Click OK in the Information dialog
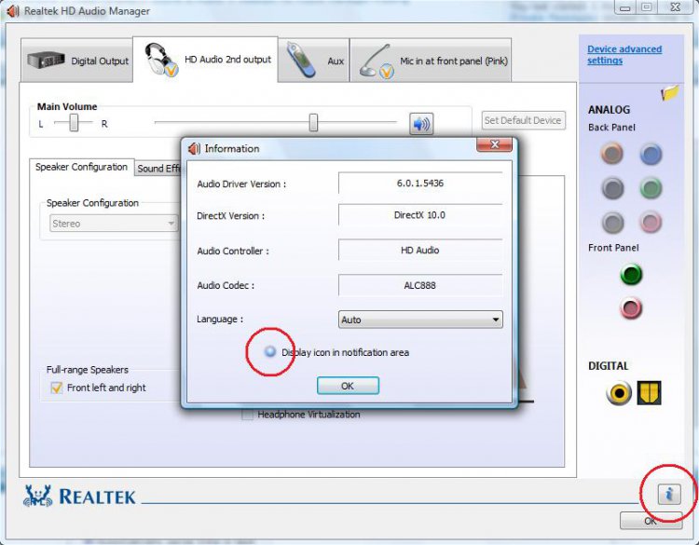699x545 pixels. [348, 386]
